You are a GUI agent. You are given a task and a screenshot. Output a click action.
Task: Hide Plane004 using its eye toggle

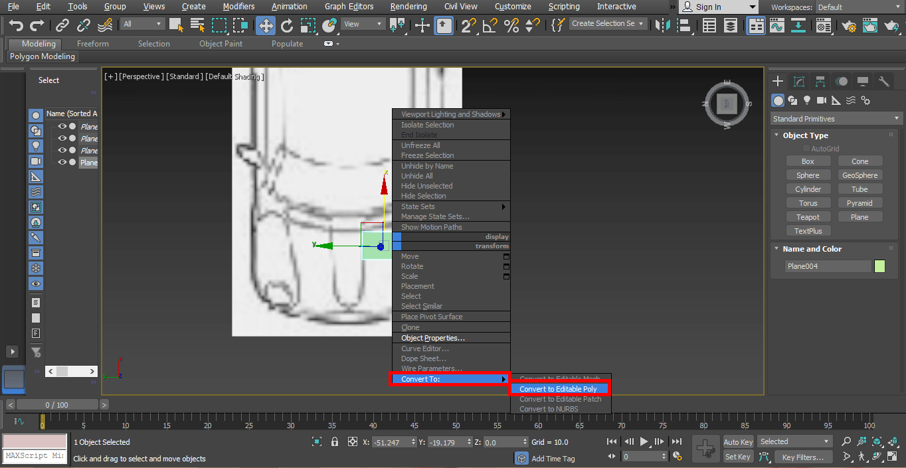[x=62, y=162]
